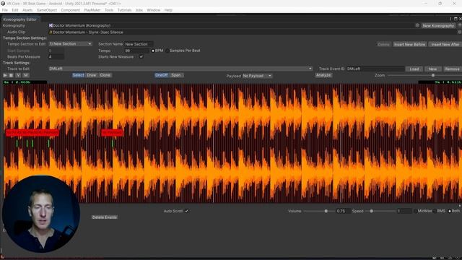Open the Koreography Editor tab options kebab menu
This screenshot has height=260, width=462.
450,19
